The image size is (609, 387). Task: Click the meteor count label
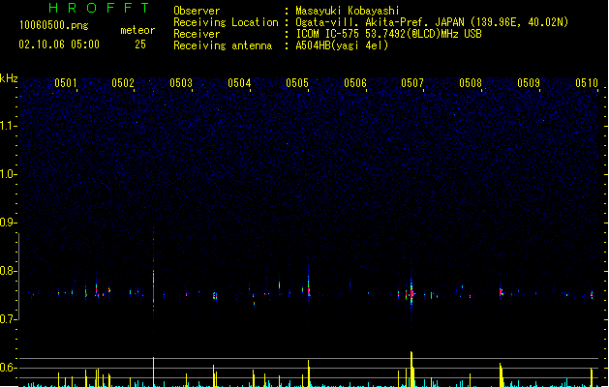tap(137, 30)
